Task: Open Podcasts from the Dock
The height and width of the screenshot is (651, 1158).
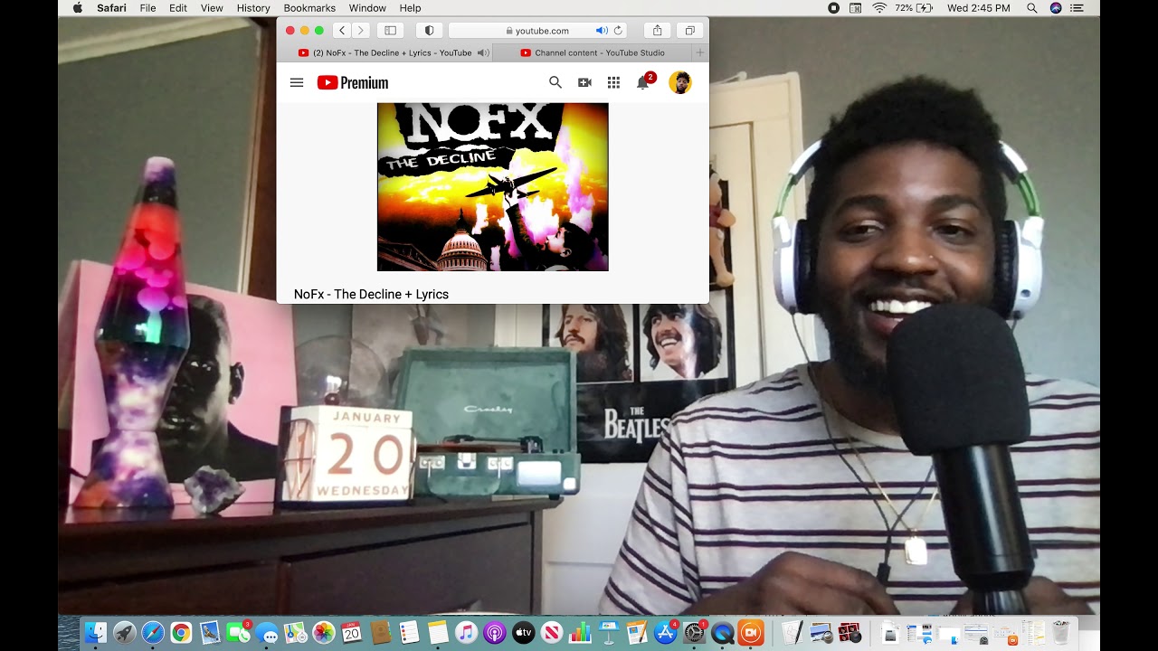Action: tap(494, 633)
